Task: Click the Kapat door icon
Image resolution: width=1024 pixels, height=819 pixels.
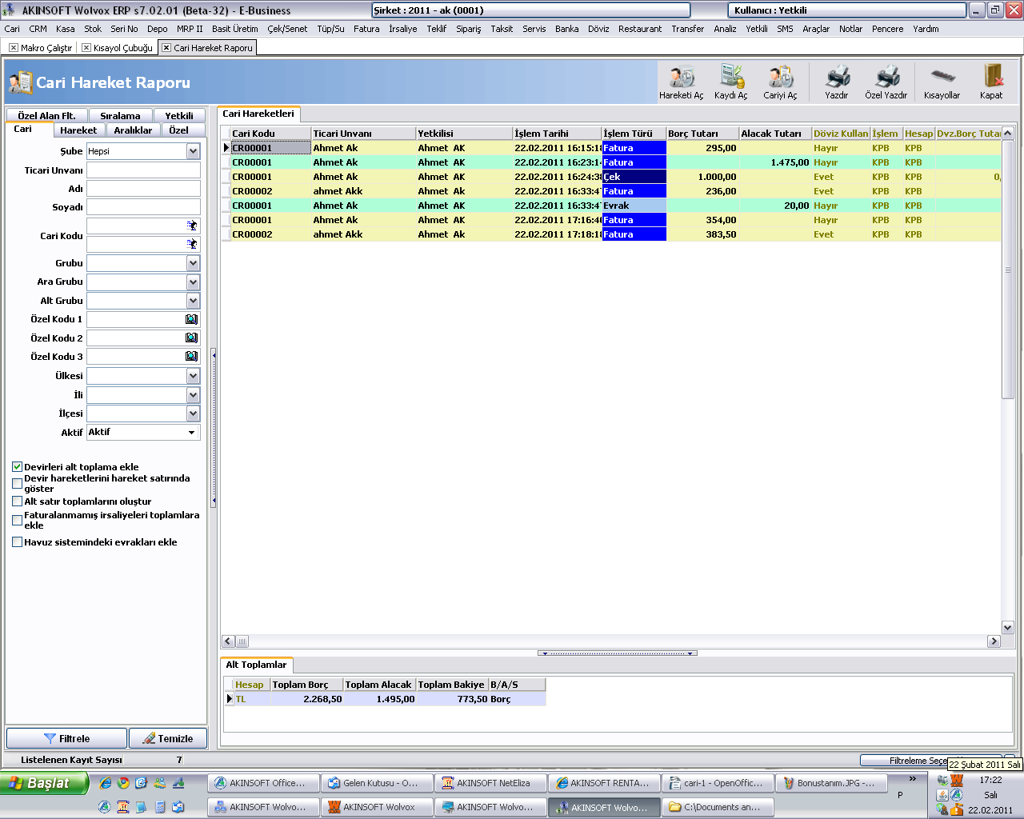Action: coord(992,82)
